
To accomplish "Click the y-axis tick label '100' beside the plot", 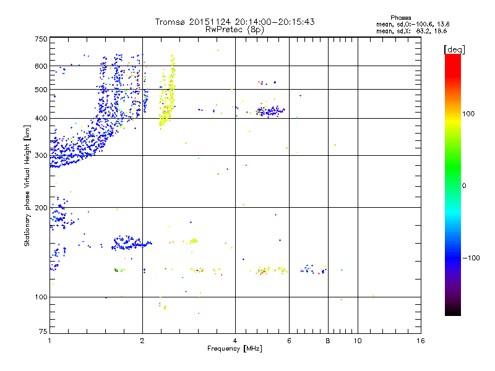I will (41, 297).
